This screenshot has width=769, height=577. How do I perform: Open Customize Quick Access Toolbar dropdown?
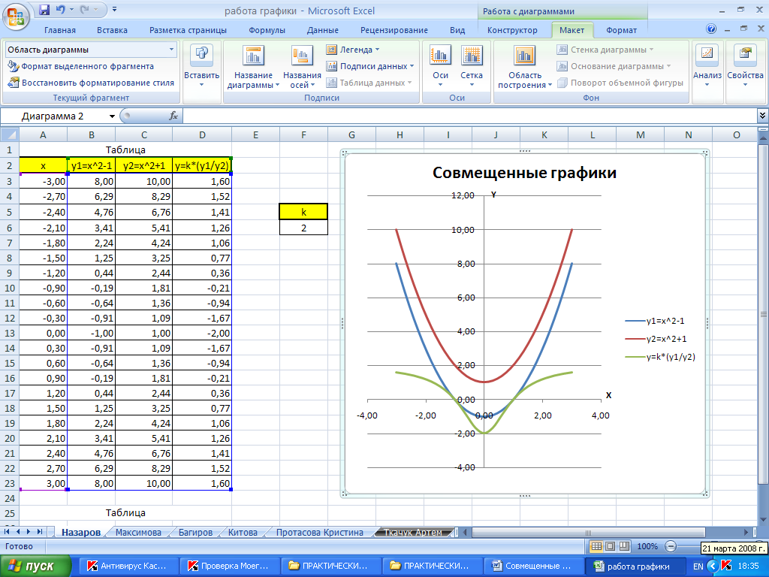pyautogui.click(x=114, y=10)
